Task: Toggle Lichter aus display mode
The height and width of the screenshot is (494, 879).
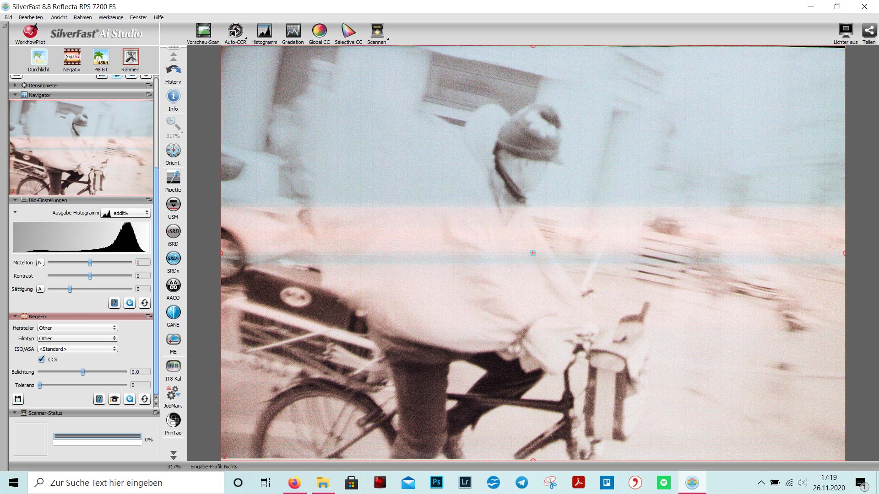Action: click(845, 34)
